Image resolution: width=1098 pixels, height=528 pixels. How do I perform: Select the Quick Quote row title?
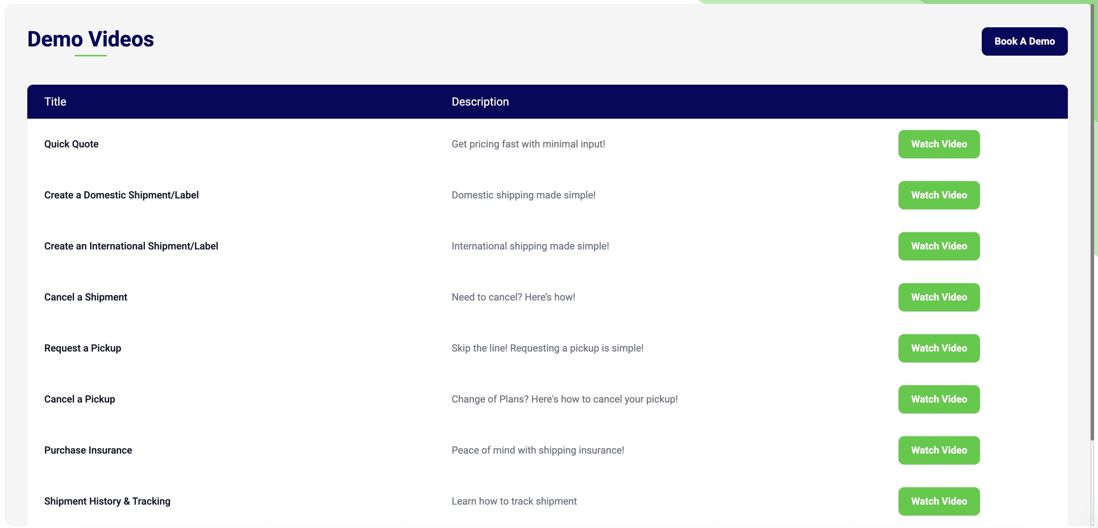click(x=71, y=144)
